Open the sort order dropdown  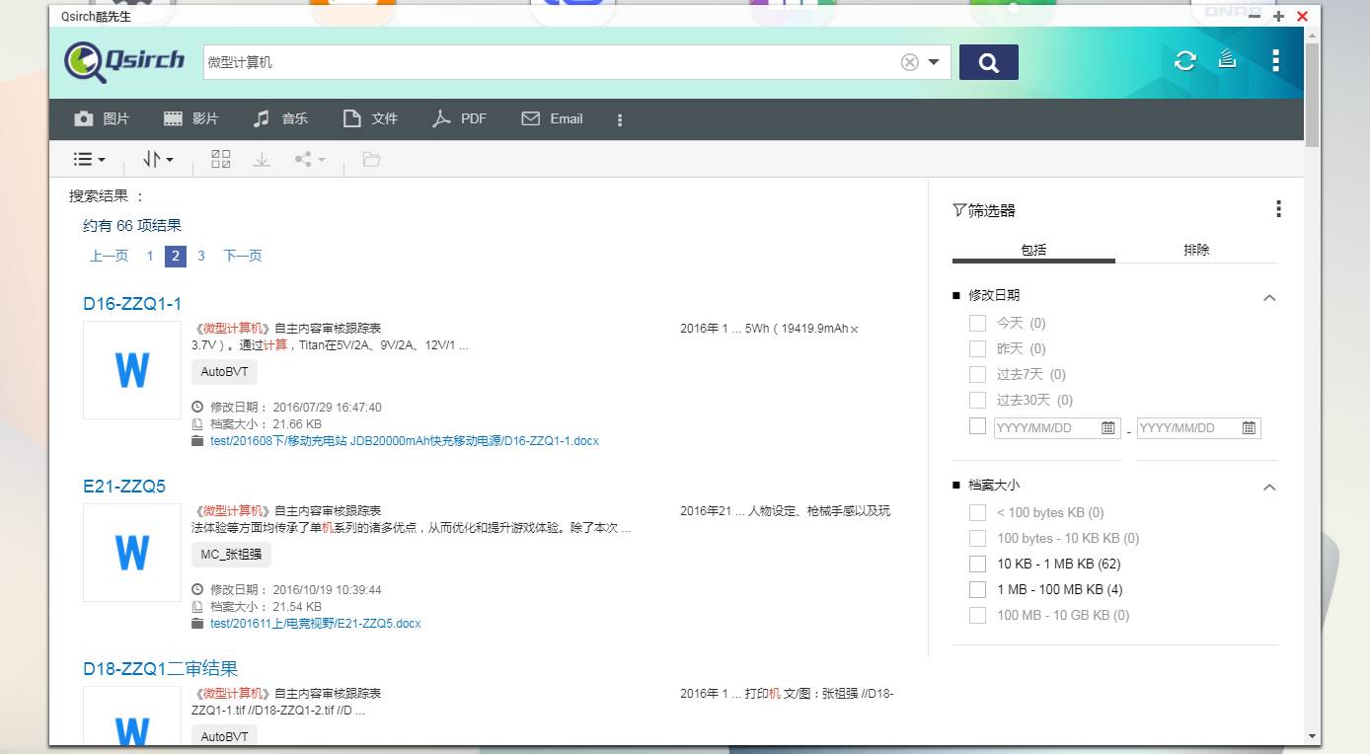[x=158, y=159]
